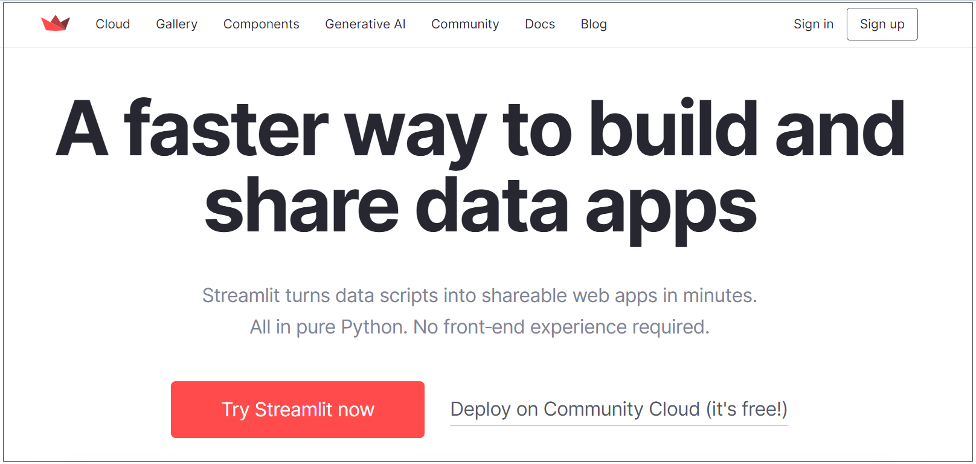The image size is (976, 464).
Task: Navigate to the Blog
Action: (594, 24)
